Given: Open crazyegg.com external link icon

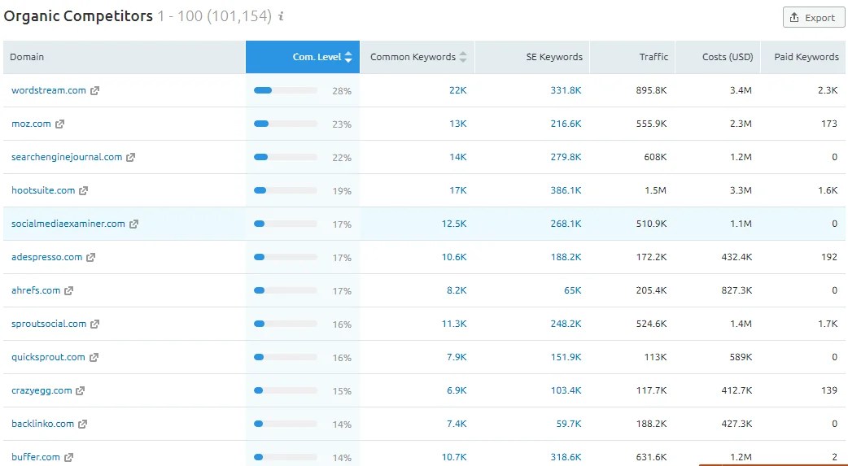Looking at the screenshot, I should click(80, 391).
